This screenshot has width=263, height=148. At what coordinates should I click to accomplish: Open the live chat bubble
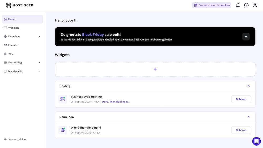pyautogui.click(x=256, y=141)
